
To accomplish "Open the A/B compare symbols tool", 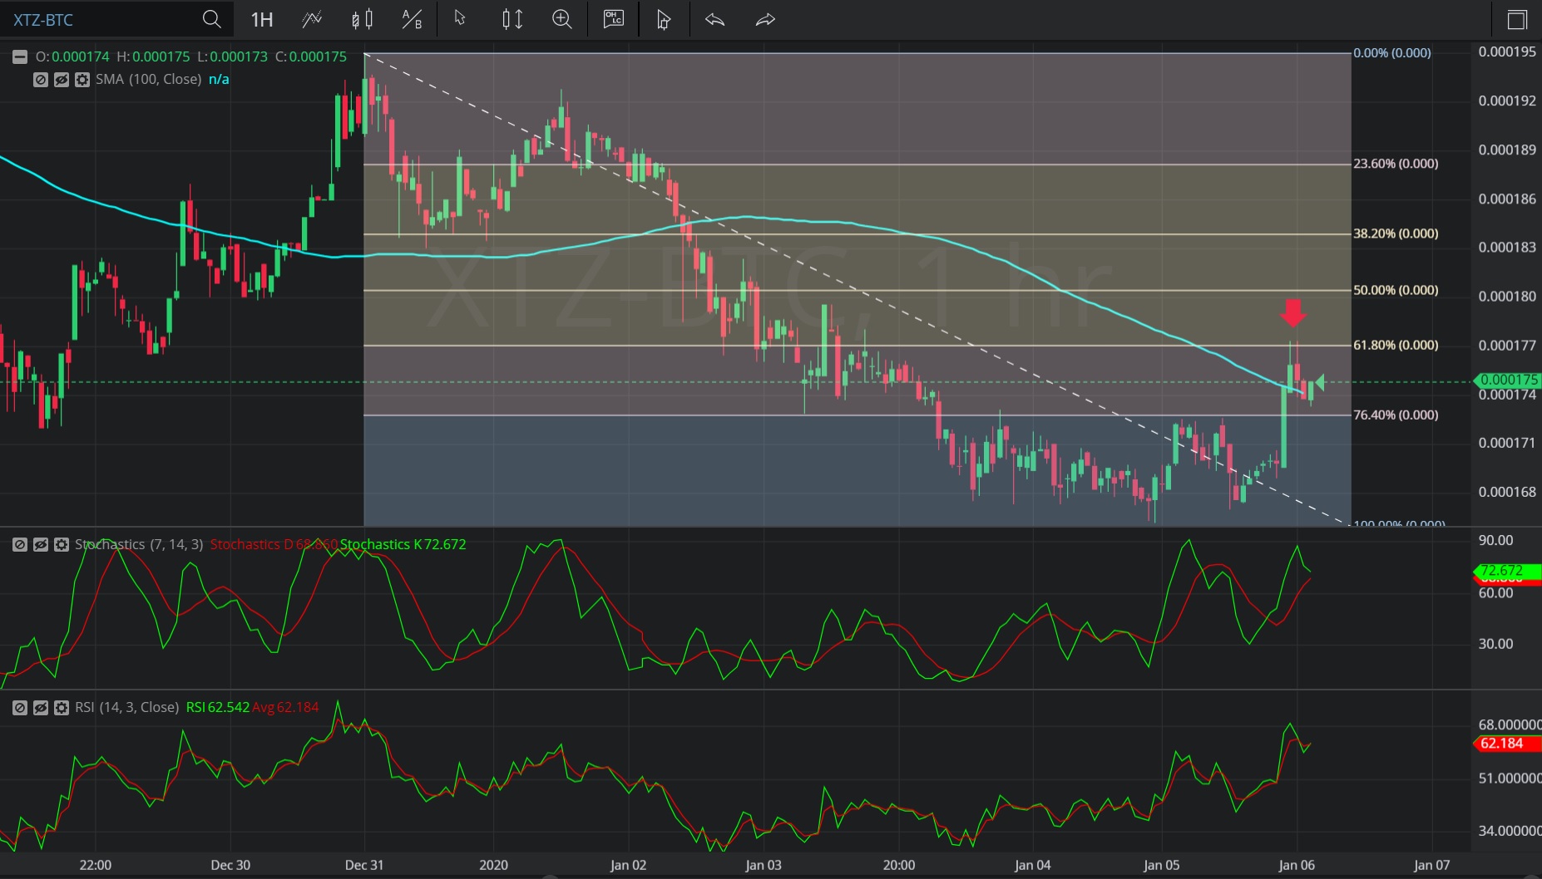I will click(412, 19).
